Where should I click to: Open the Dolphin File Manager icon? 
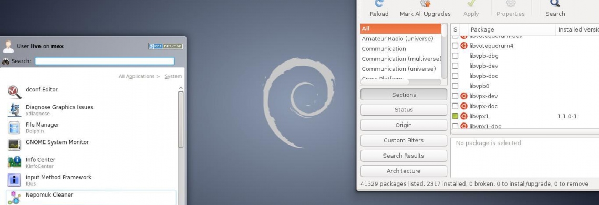(x=15, y=127)
